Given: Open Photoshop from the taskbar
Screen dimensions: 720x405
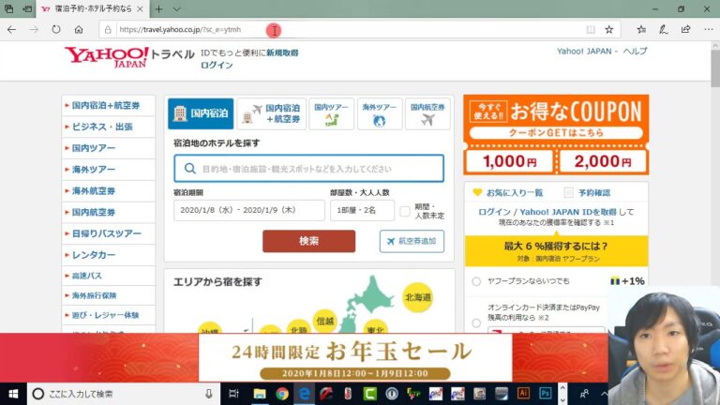Looking at the screenshot, I should point(545,394).
